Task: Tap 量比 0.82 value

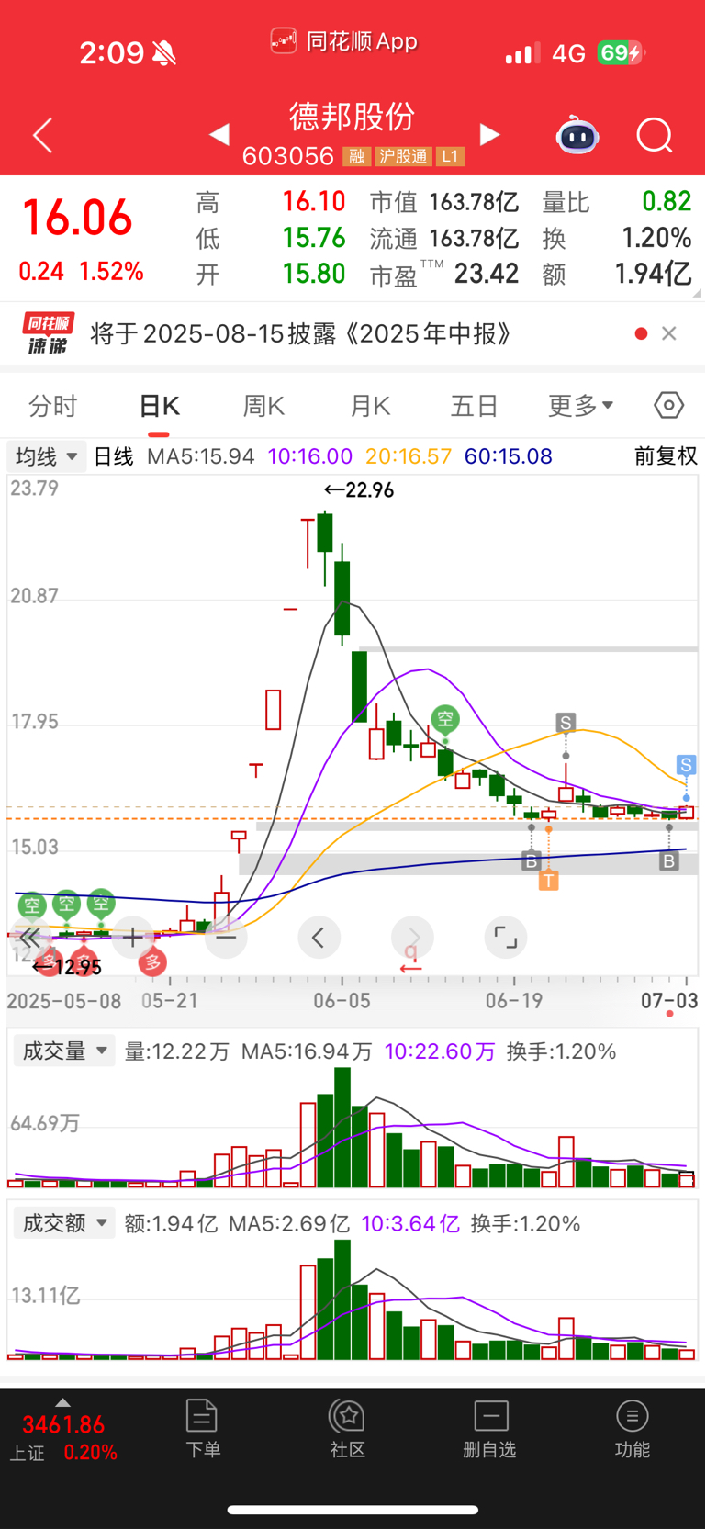Action: pos(617,201)
